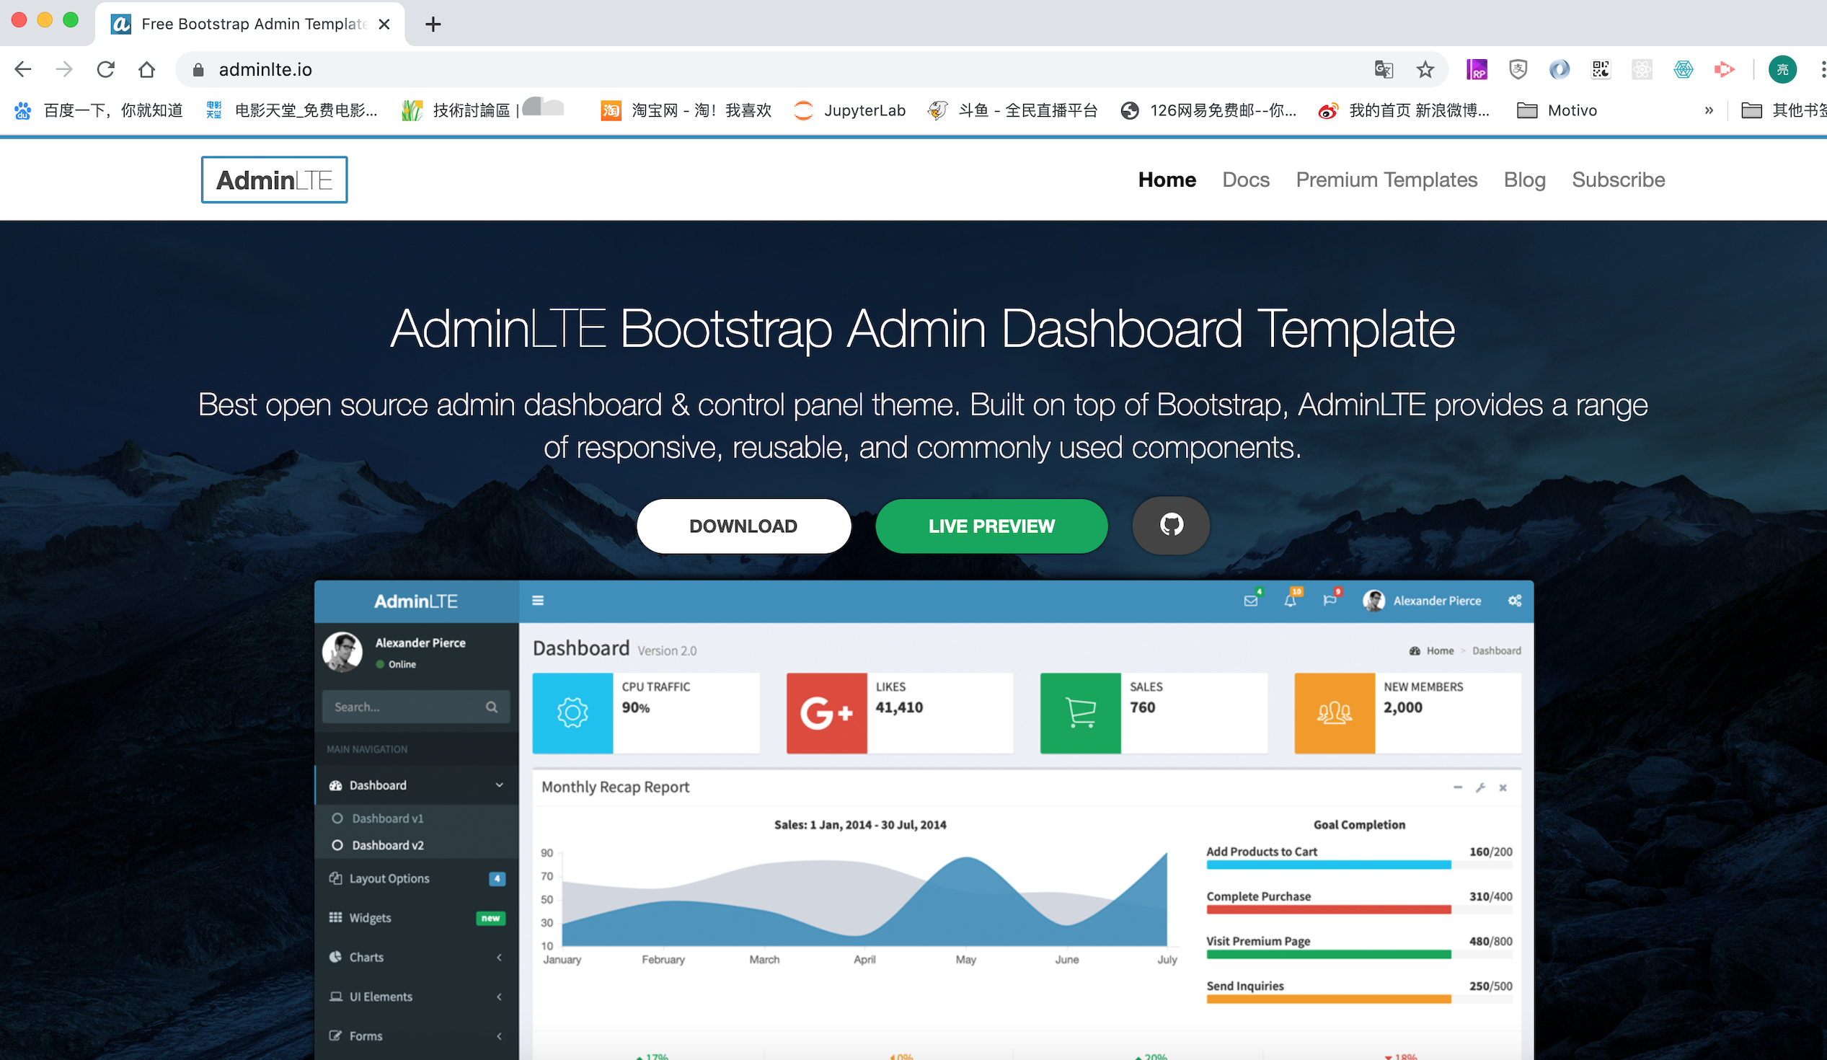The width and height of the screenshot is (1827, 1060).
Task: Click the AdminLTE logo box
Action: coord(274,180)
